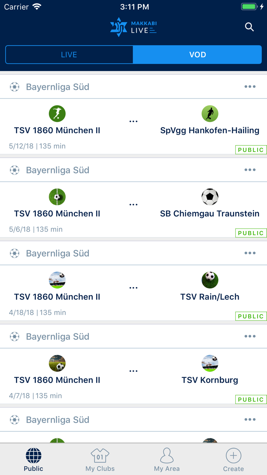Image resolution: width=267 pixels, height=475 pixels.
Task: Tap the Makkabi Live logo
Action: click(133, 27)
